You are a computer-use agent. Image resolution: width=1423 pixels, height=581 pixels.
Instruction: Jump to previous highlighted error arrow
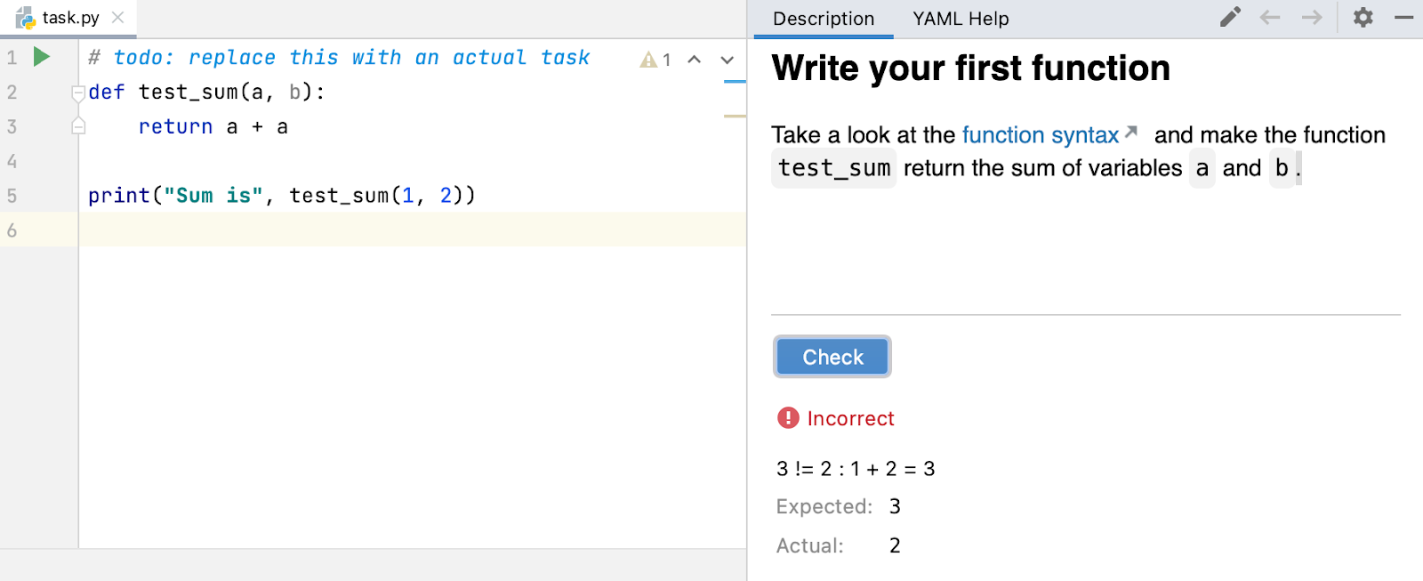click(x=695, y=60)
